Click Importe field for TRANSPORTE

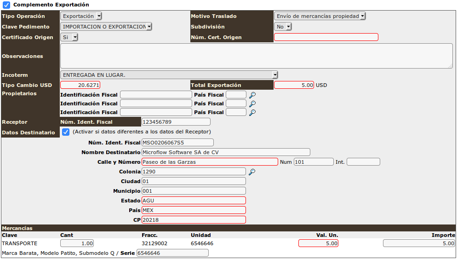419,243
